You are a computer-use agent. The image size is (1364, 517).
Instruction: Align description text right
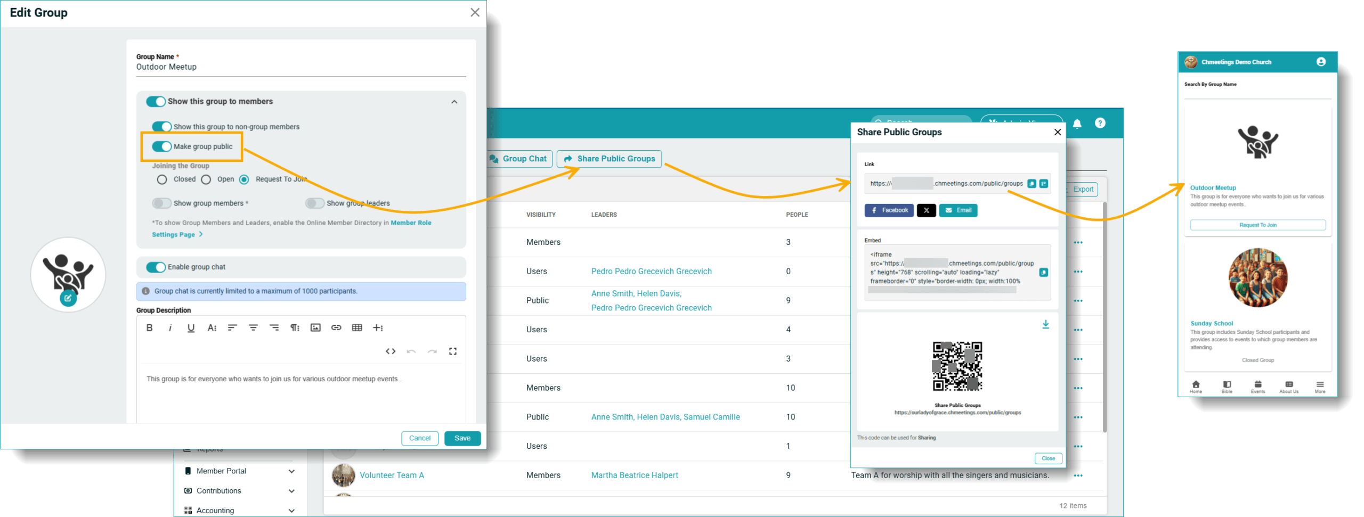274,327
